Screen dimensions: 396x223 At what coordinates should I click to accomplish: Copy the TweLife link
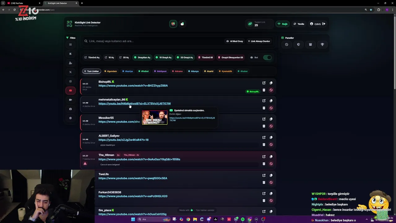(x=271, y=175)
